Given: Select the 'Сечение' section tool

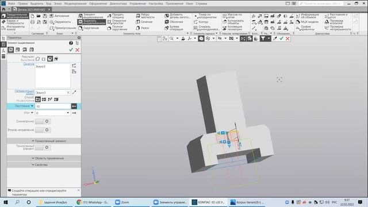Looking at the screenshot, I should [144, 22].
